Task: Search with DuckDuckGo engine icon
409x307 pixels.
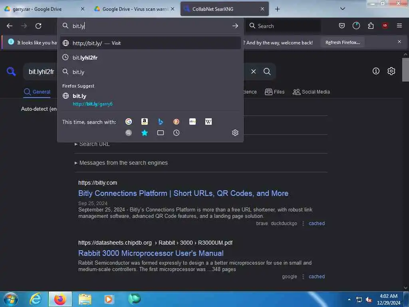Action: click(x=176, y=122)
